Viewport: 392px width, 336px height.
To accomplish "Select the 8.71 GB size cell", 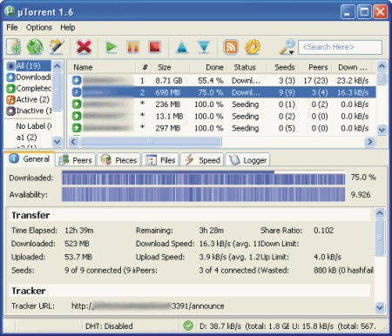I will click(x=169, y=80).
